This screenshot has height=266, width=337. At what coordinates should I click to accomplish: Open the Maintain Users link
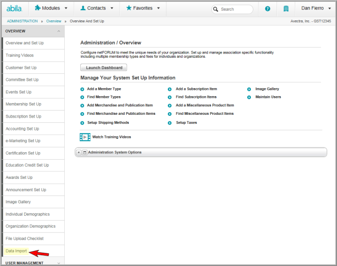268,97
